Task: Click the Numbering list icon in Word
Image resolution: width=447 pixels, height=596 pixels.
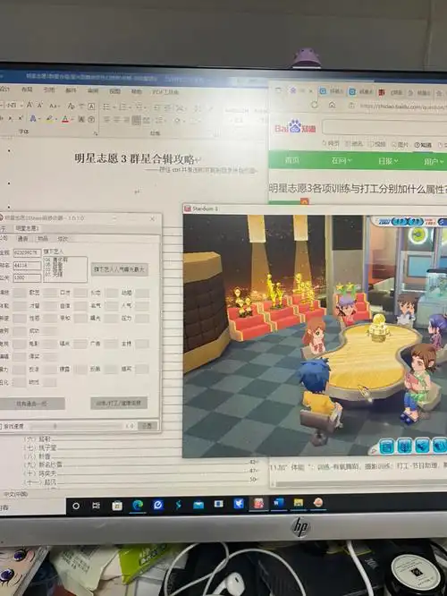Action: point(122,106)
